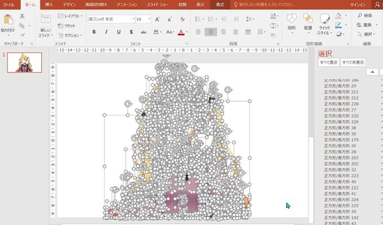383x225 pixels.
Task: Click the Hide All (すべて非表示) button
Action: (353, 62)
